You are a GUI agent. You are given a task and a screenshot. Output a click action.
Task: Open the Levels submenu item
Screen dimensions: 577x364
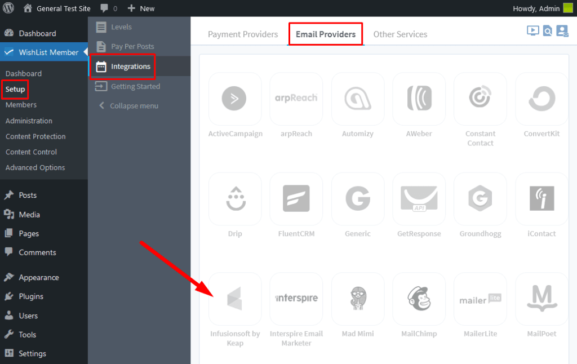140,27
